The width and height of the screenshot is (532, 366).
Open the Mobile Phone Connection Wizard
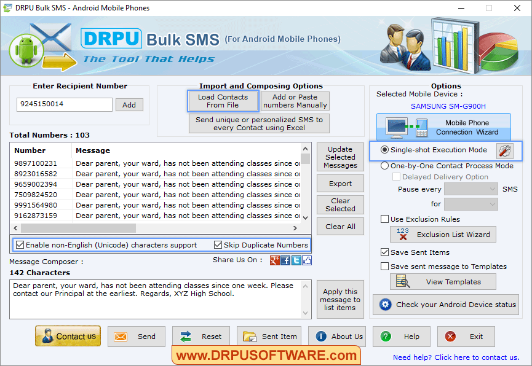click(x=443, y=127)
